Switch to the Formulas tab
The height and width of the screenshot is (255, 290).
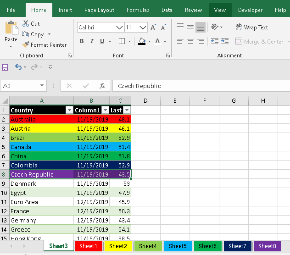pos(138,10)
